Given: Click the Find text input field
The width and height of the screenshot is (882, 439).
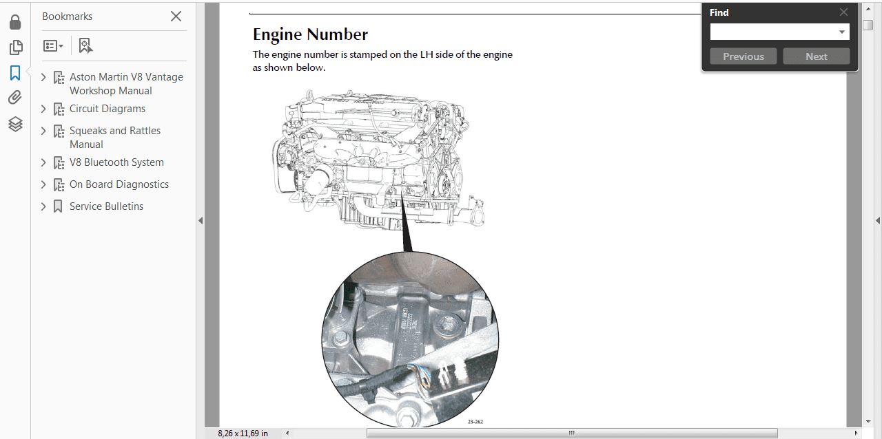Looking at the screenshot, I should click(774, 32).
